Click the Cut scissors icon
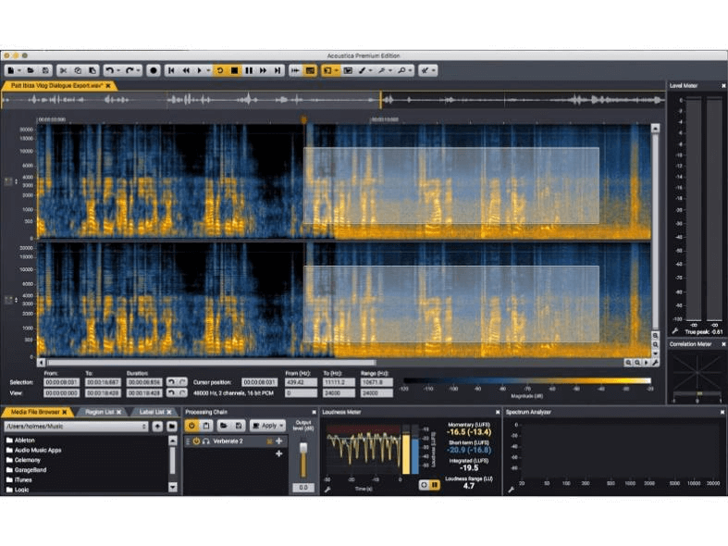728x546 pixels. point(64,70)
